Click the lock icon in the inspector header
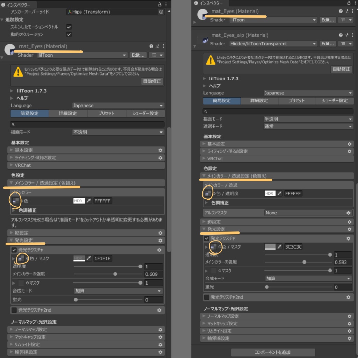Viewport: 358px width, 358px height. [159, 5]
